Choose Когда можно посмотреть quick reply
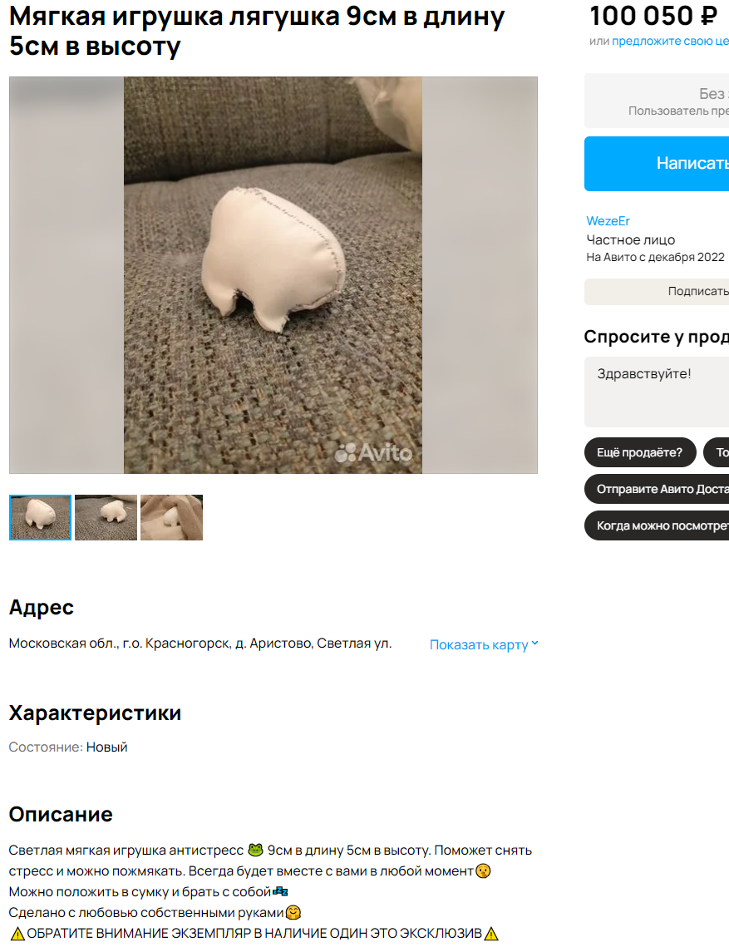The height and width of the screenshot is (947, 729). 657,525
